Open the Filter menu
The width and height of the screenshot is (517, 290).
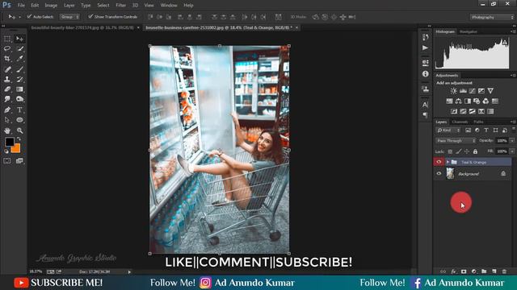tap(120, 6)
